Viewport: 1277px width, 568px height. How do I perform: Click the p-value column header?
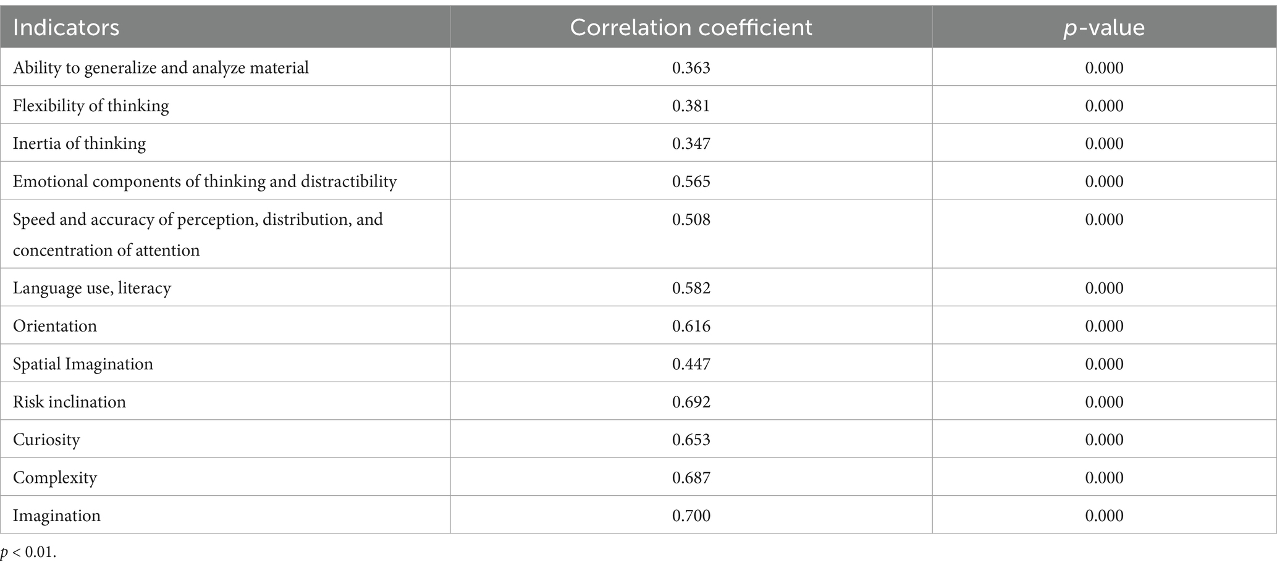pyautogui.click(x=1104, y=28)
